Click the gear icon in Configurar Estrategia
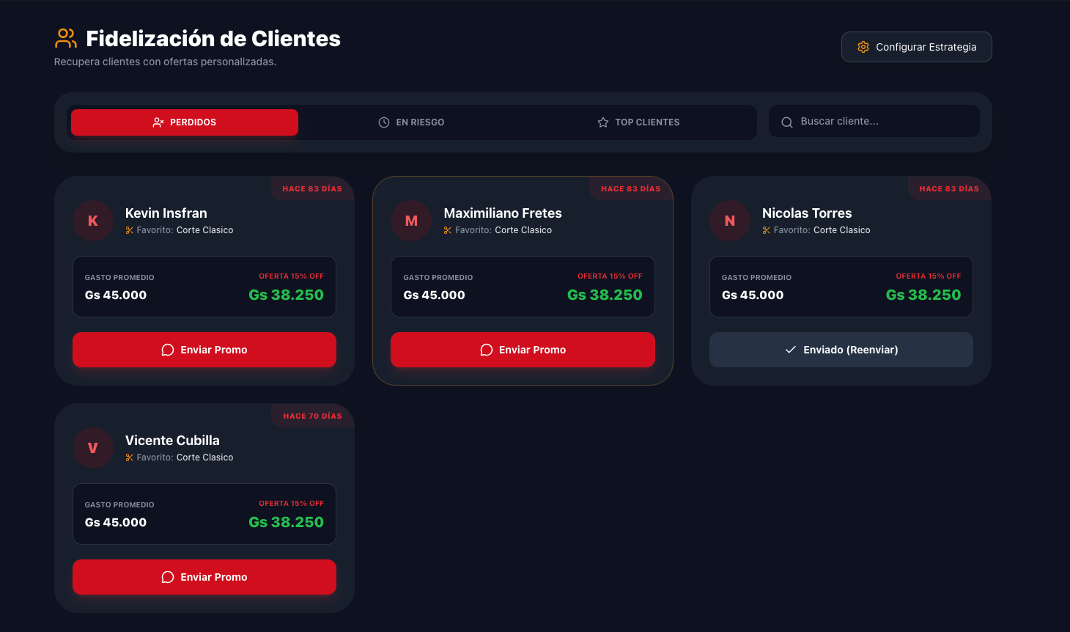 (x=863, y=47)
